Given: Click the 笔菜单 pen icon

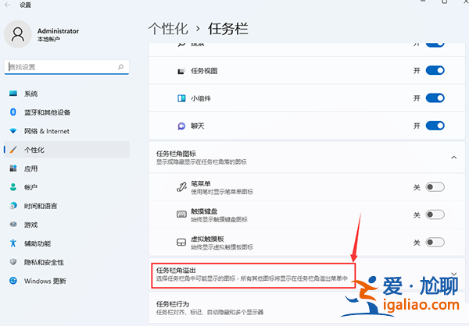Looking at the screenshot, I should coord(181,187).
